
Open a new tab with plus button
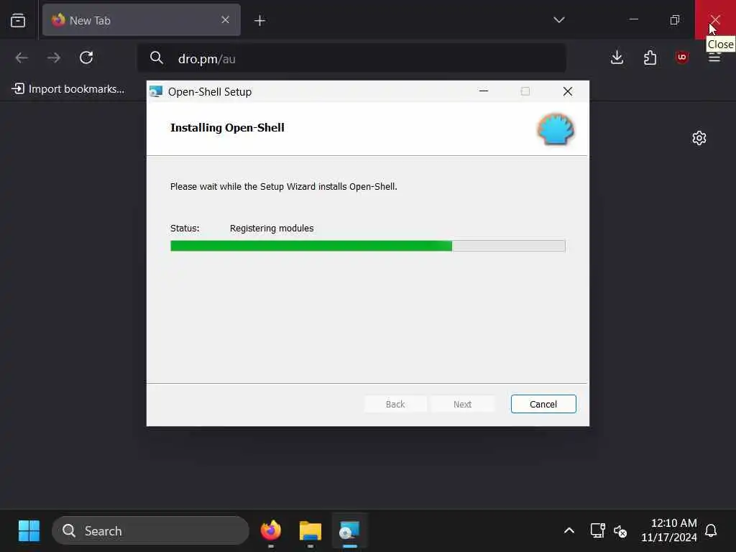(259, 20)
